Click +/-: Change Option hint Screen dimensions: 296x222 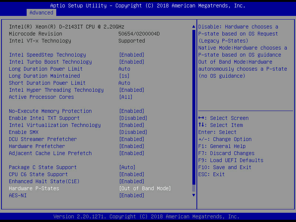[225, 139]
